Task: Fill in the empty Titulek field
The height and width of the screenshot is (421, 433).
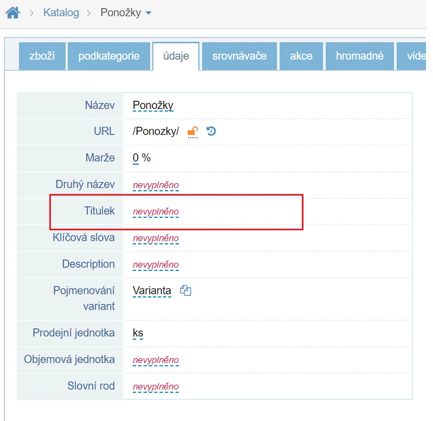Action: pos(156,212)
